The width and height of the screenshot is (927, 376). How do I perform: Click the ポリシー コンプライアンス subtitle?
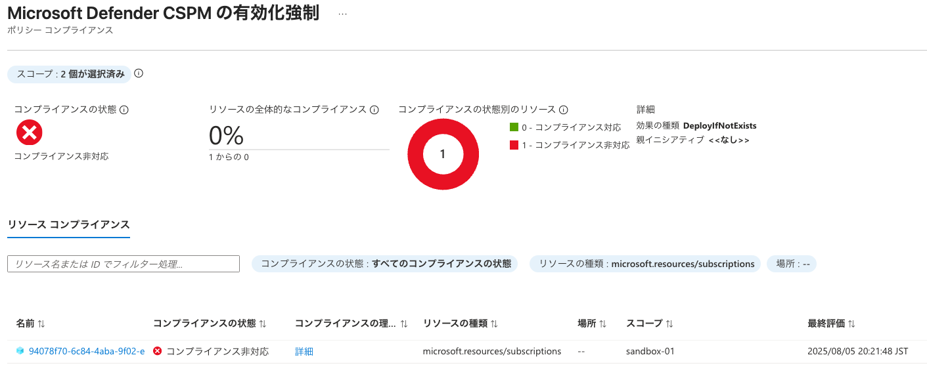(60, 30)
